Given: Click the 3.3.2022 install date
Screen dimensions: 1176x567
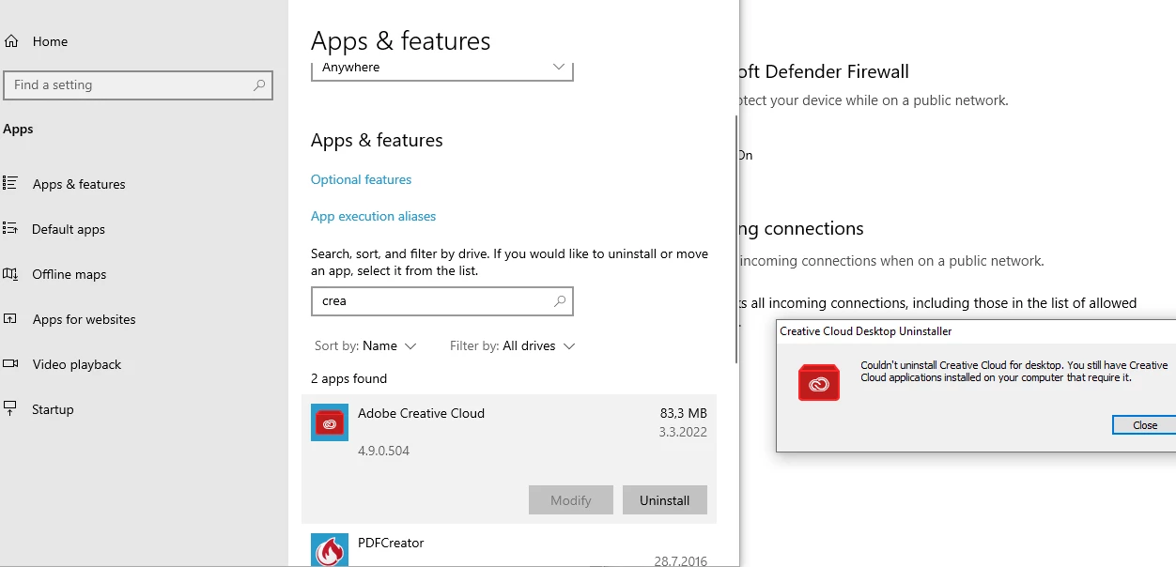Looking at the screenshot, I should pos(683,433).
